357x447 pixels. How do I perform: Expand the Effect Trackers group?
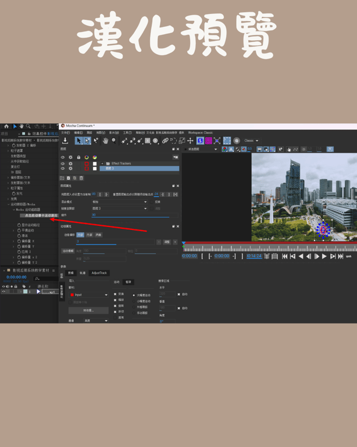102,164
